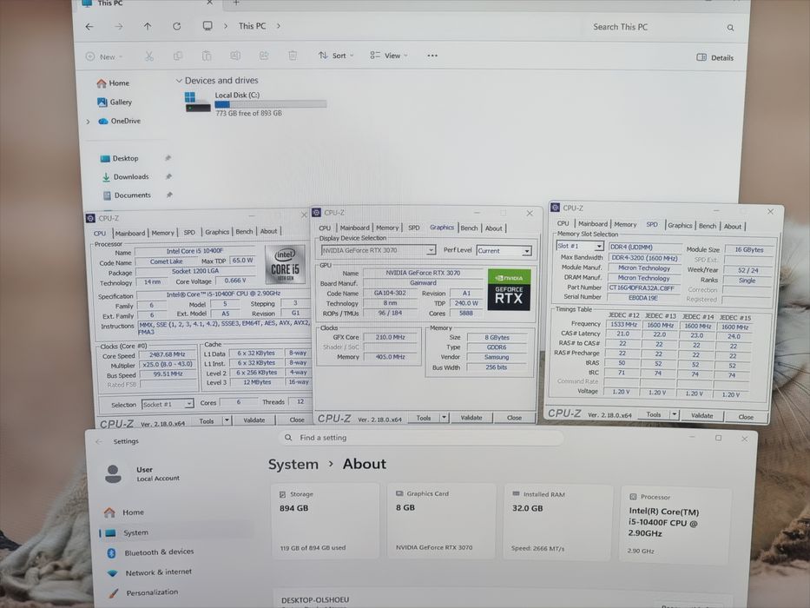Open the Installed RAM 32.0 GB card
The height and width of the screenshot is (608, 810).
pos(558,522)
